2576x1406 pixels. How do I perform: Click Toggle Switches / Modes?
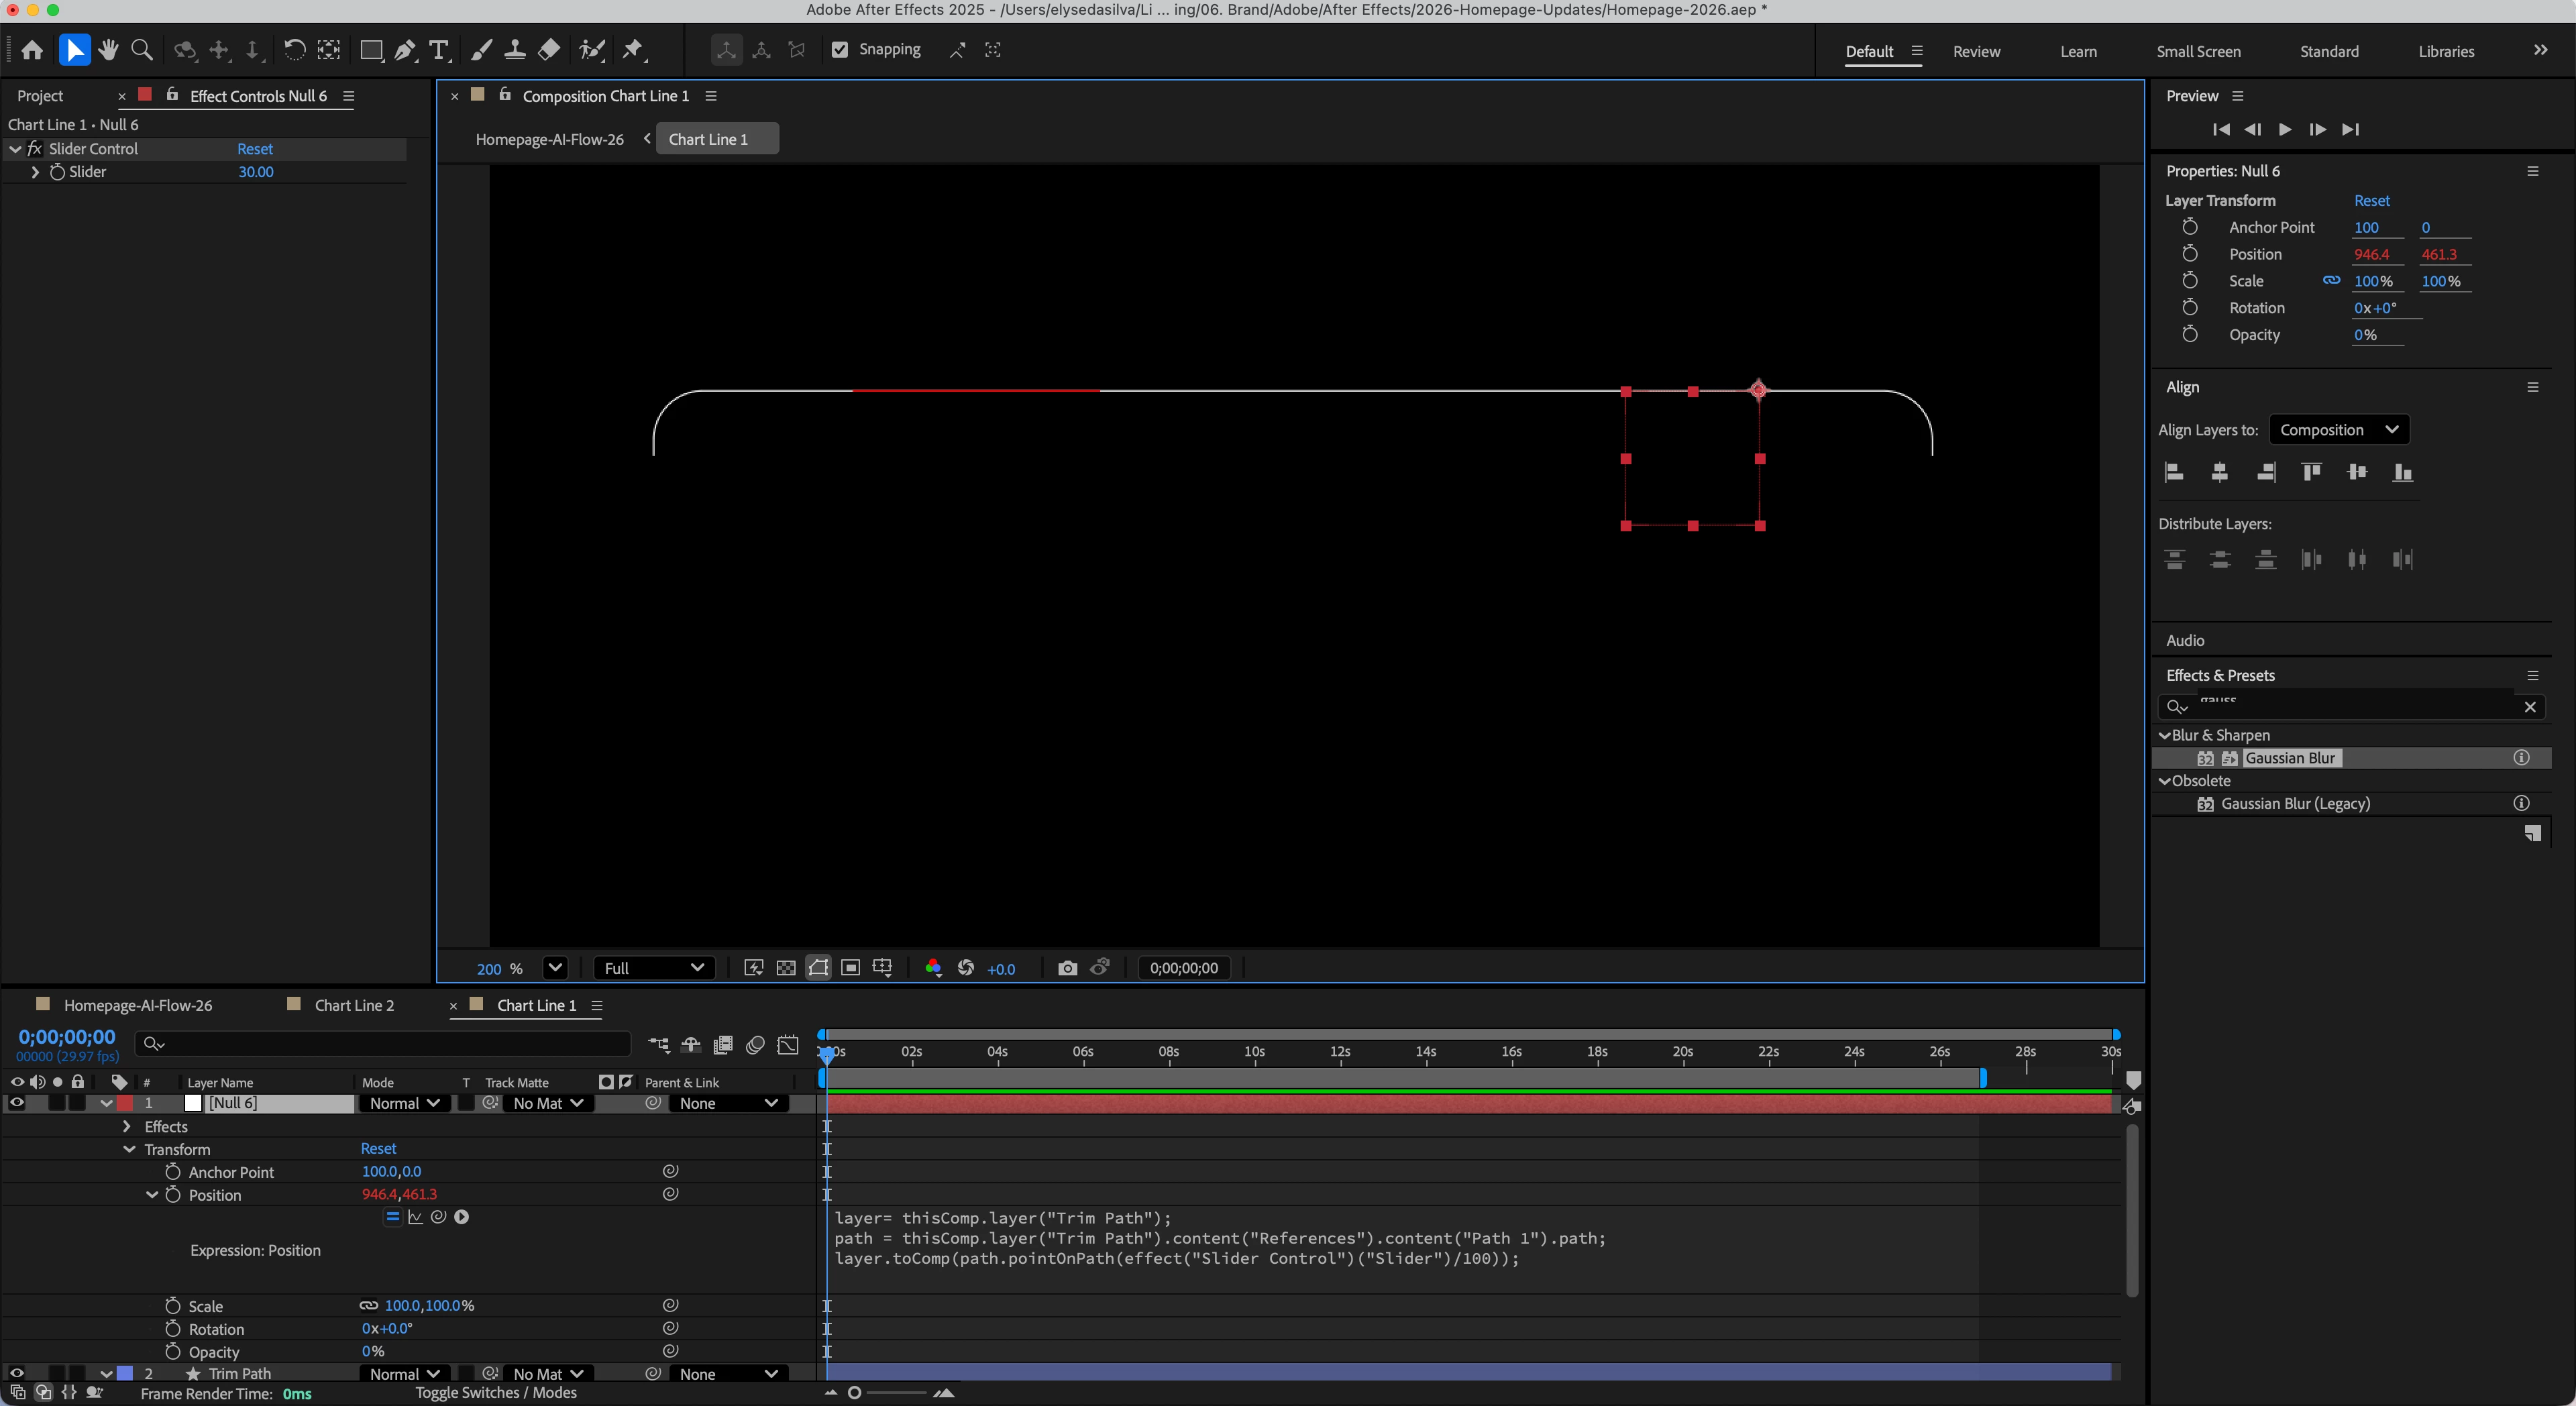[496, 1393]
